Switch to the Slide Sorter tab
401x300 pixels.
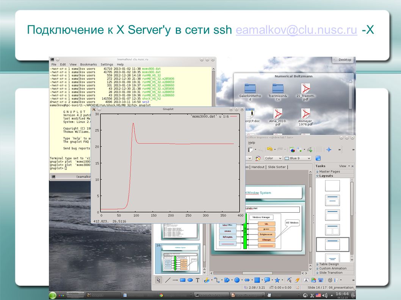277,167
